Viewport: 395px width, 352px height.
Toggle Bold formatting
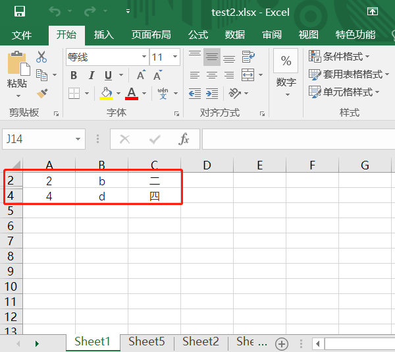pyautogui.click(x=74, y=75)
